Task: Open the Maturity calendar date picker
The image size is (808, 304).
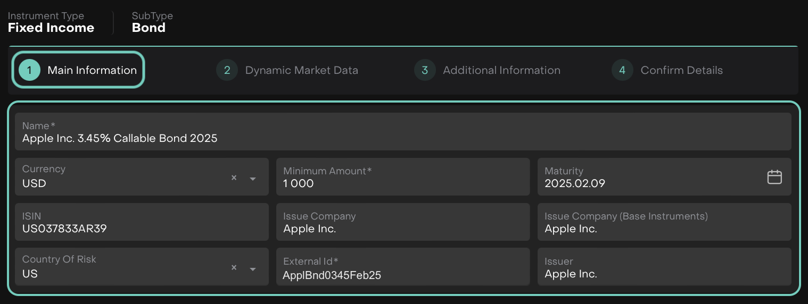Action: 774,177
